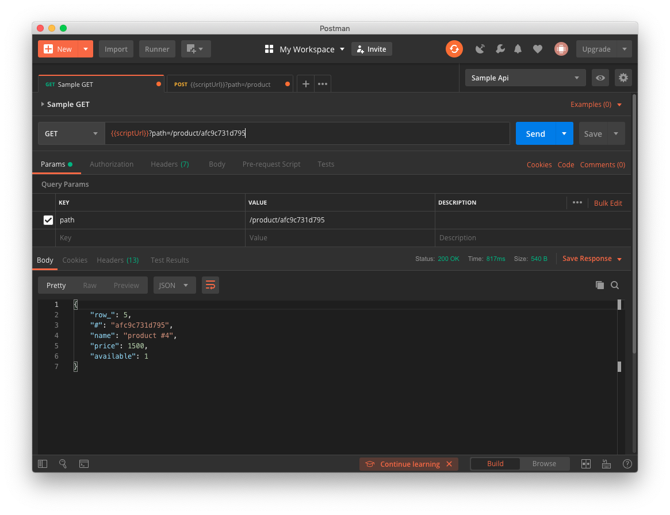
Task: Open the Upgrade dropdown arrow
Action: (625, 49)
